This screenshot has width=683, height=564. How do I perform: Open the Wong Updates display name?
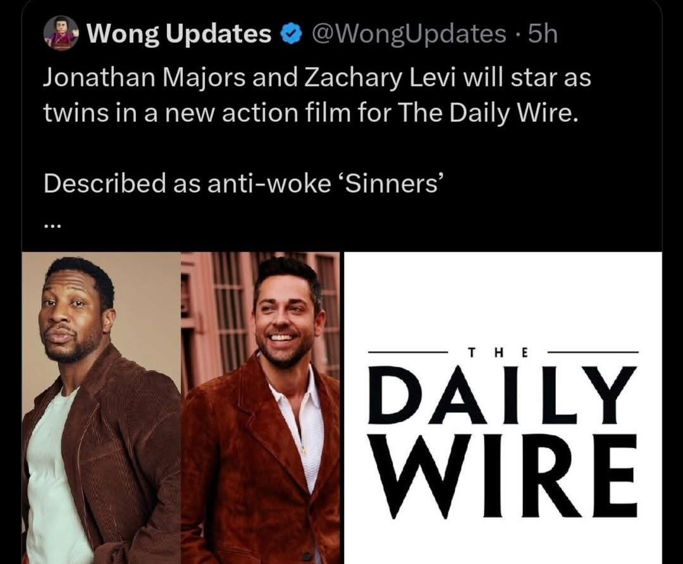[180, 33]
